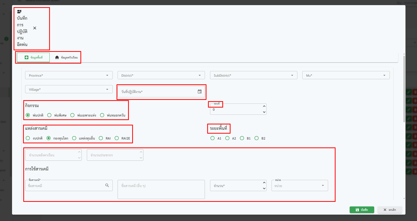
Task: Increase จำนวน value with up arrow
Action: click(264, 182)
